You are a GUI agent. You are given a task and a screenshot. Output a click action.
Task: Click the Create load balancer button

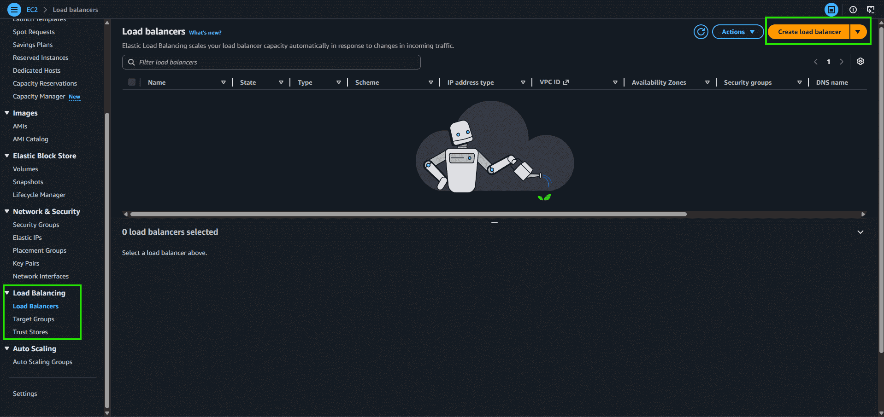point(809,32)
